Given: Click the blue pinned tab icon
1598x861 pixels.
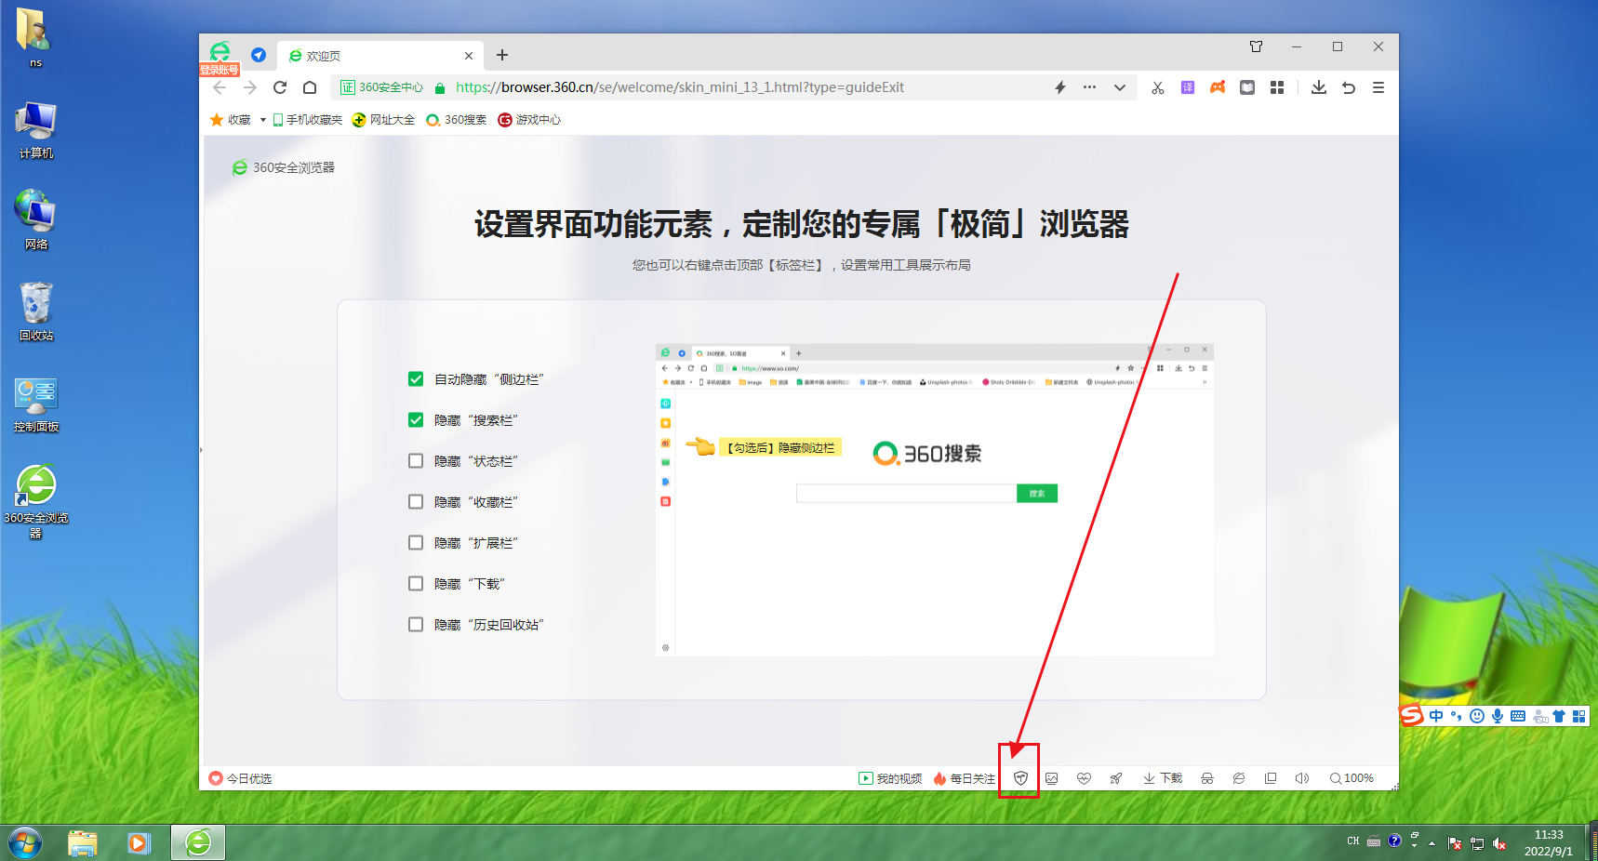Looking at the screenshot, I should click(x=259, y=55).
